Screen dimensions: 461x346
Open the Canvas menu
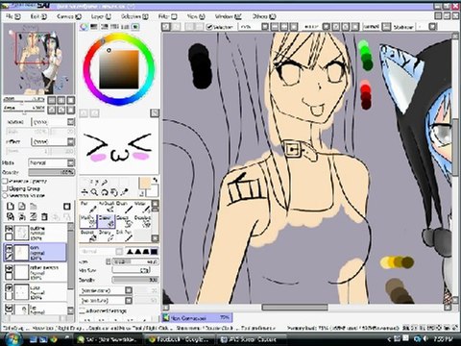[x=69, y=16]
